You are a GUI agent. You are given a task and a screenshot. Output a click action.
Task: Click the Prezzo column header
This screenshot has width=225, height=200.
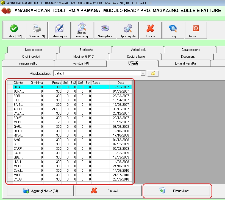point(52,83)
